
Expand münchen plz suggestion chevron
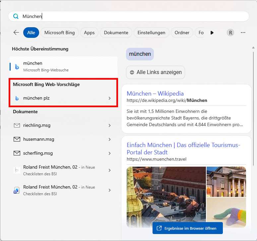pos(109,98)
